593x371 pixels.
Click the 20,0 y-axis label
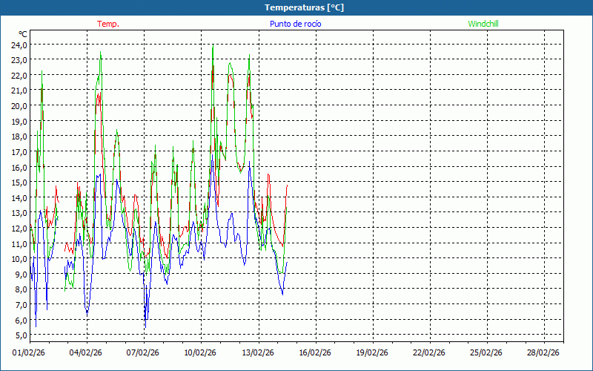point(19,105)
